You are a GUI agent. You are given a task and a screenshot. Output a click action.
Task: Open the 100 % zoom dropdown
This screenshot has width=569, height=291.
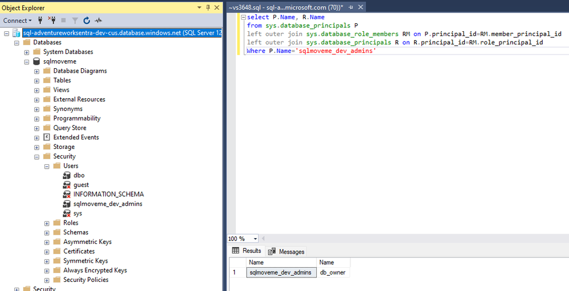(x=256, y=239)
